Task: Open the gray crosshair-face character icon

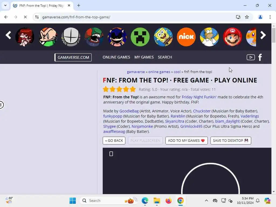Action: point(71,37)
